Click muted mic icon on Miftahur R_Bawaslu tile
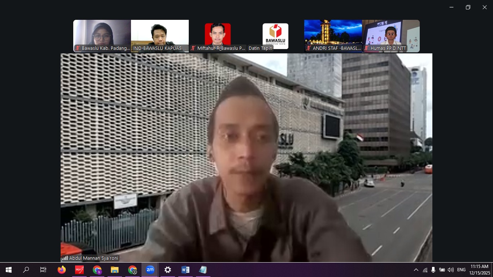The image size is (493, 277). click(193, 48)
